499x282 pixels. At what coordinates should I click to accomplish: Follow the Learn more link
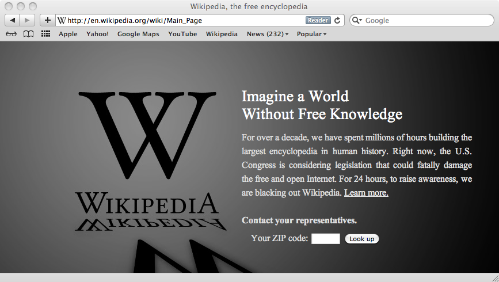pos(366,193)
